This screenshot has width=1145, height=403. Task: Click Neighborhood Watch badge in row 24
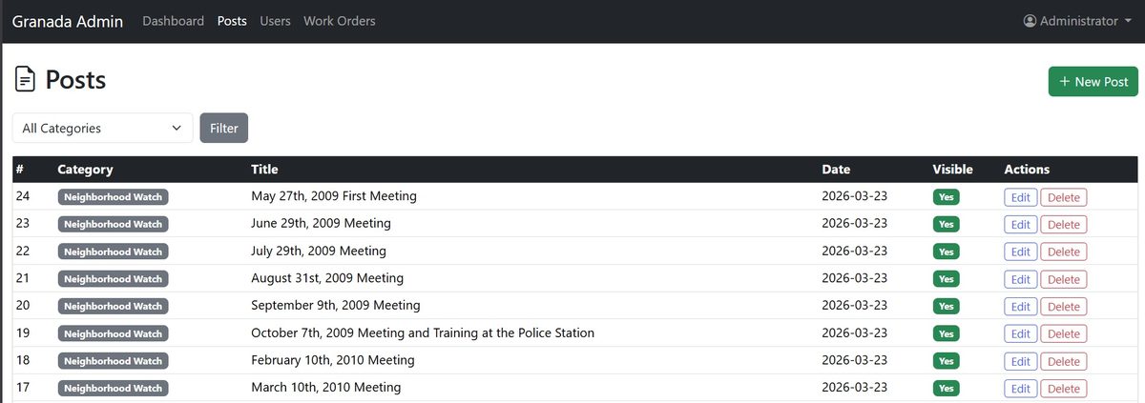[114, 197]
